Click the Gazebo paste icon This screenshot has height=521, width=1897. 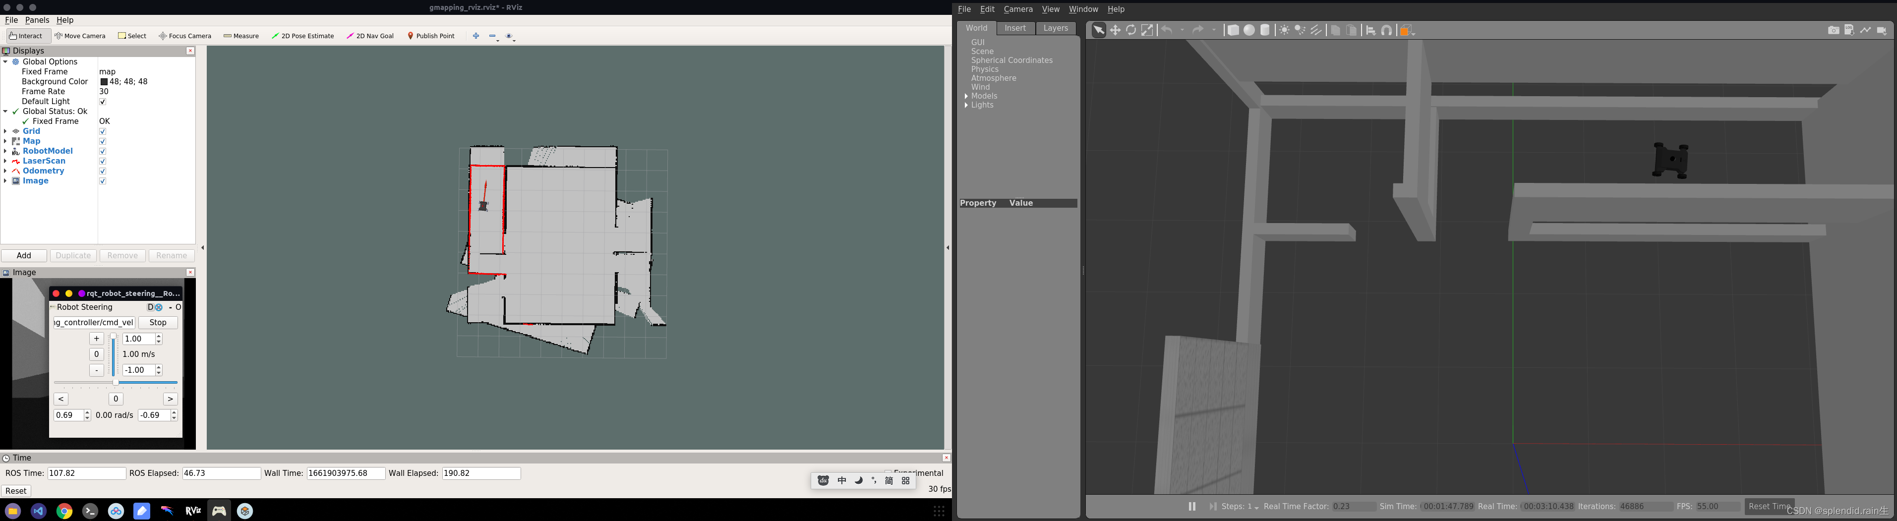1352,30
